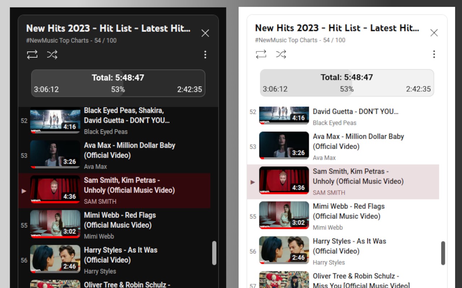Open 'Harry Styles - As It Was' title, dark panel
The image size is (462, 288).
tap(121, 255)
